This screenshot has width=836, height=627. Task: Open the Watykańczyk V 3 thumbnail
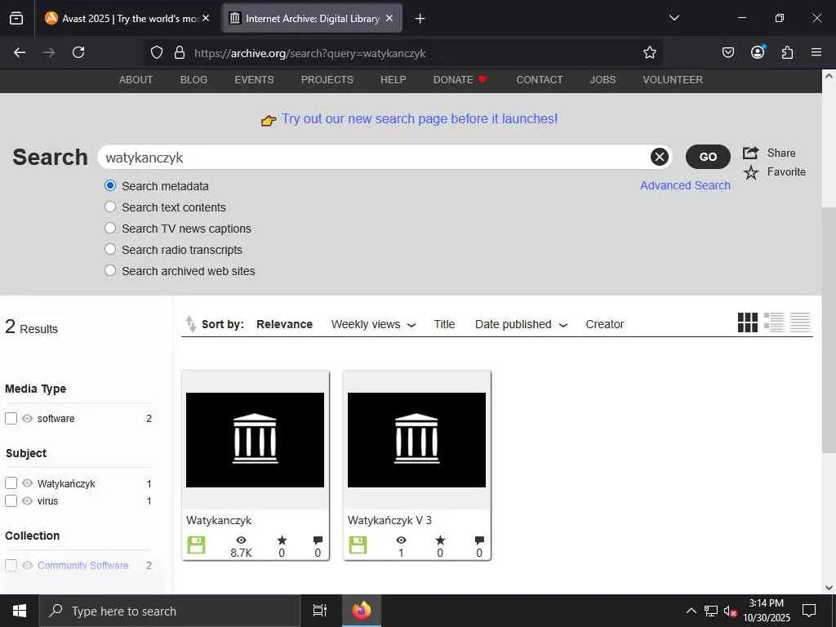coord(416,440)
